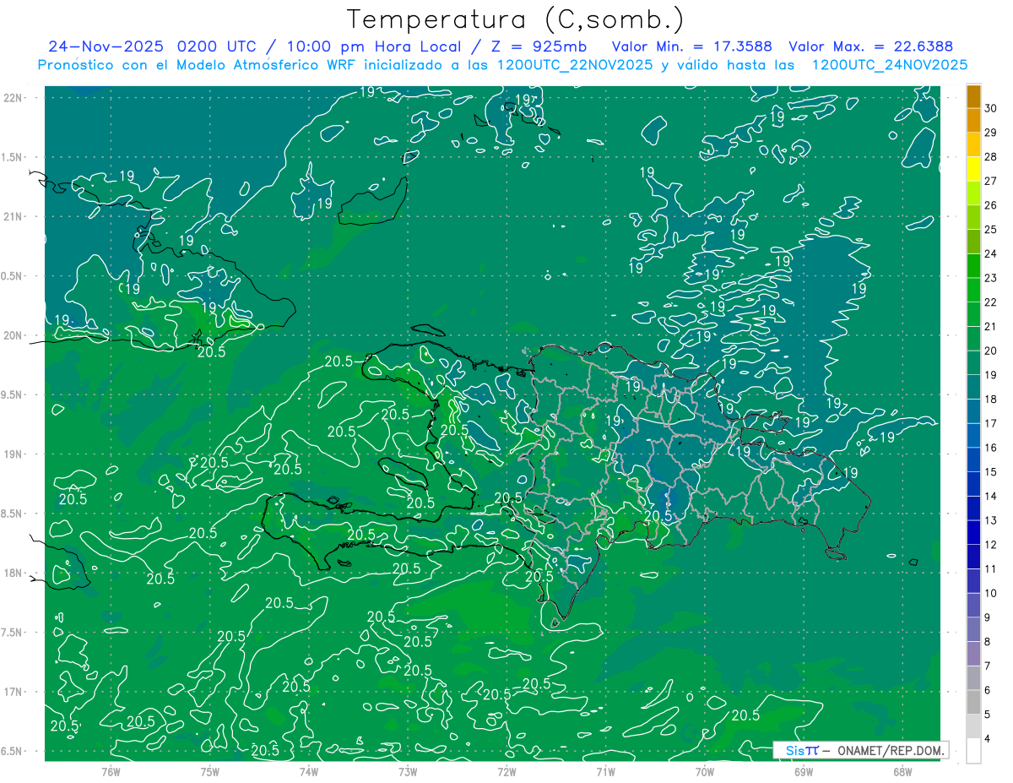Click the yellow color bar segment above 27
Image resolution: width=1013 pixels, height=783 pixels.
coord(973,169)
